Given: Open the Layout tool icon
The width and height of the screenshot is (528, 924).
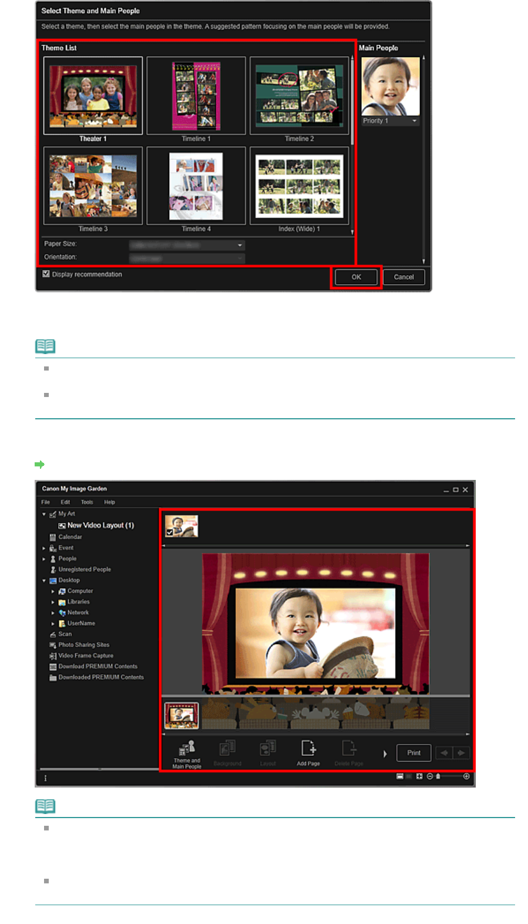Looking at the screenshot, I should click(268, 753).
